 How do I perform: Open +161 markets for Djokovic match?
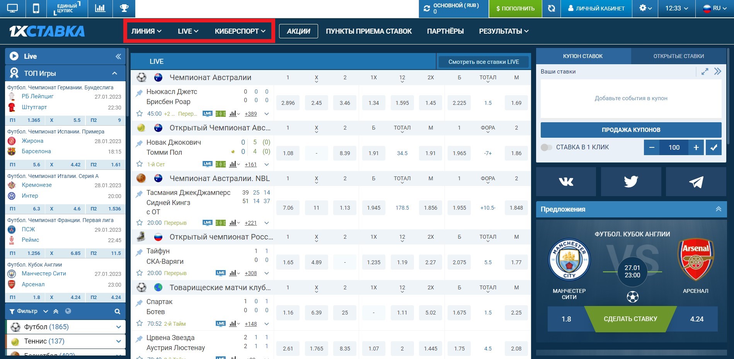tap(250, 164)
